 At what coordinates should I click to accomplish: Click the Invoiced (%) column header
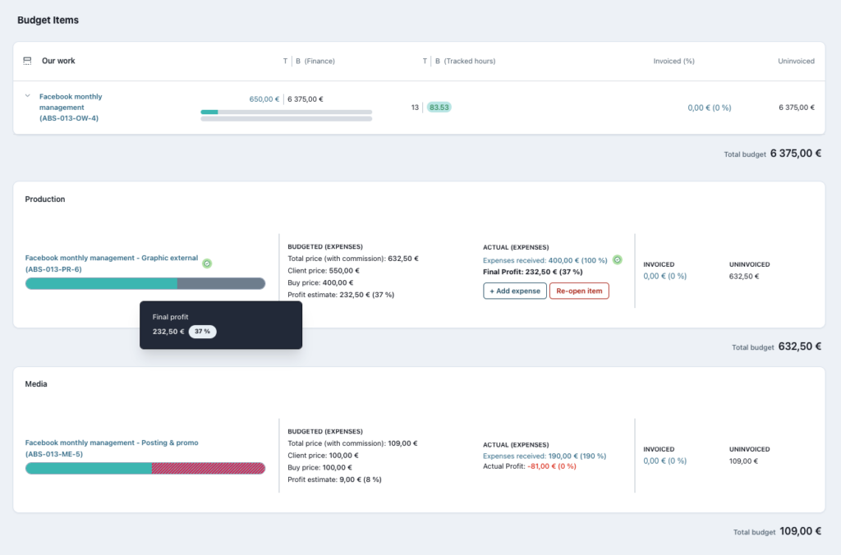(x=673, y=61)
